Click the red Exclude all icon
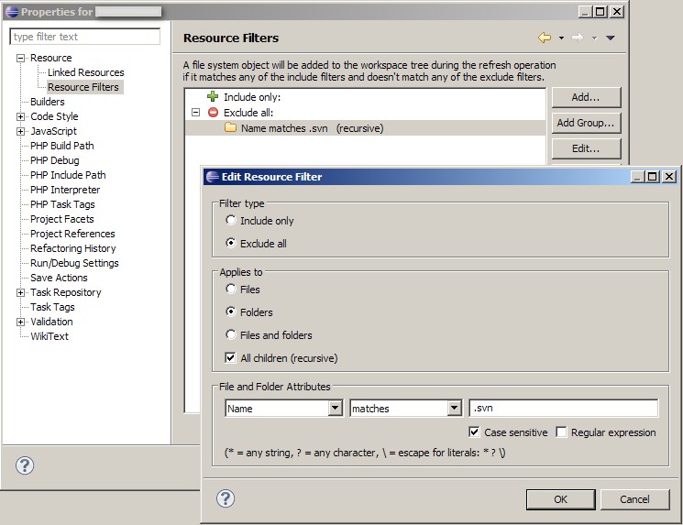 coord(213,113)
